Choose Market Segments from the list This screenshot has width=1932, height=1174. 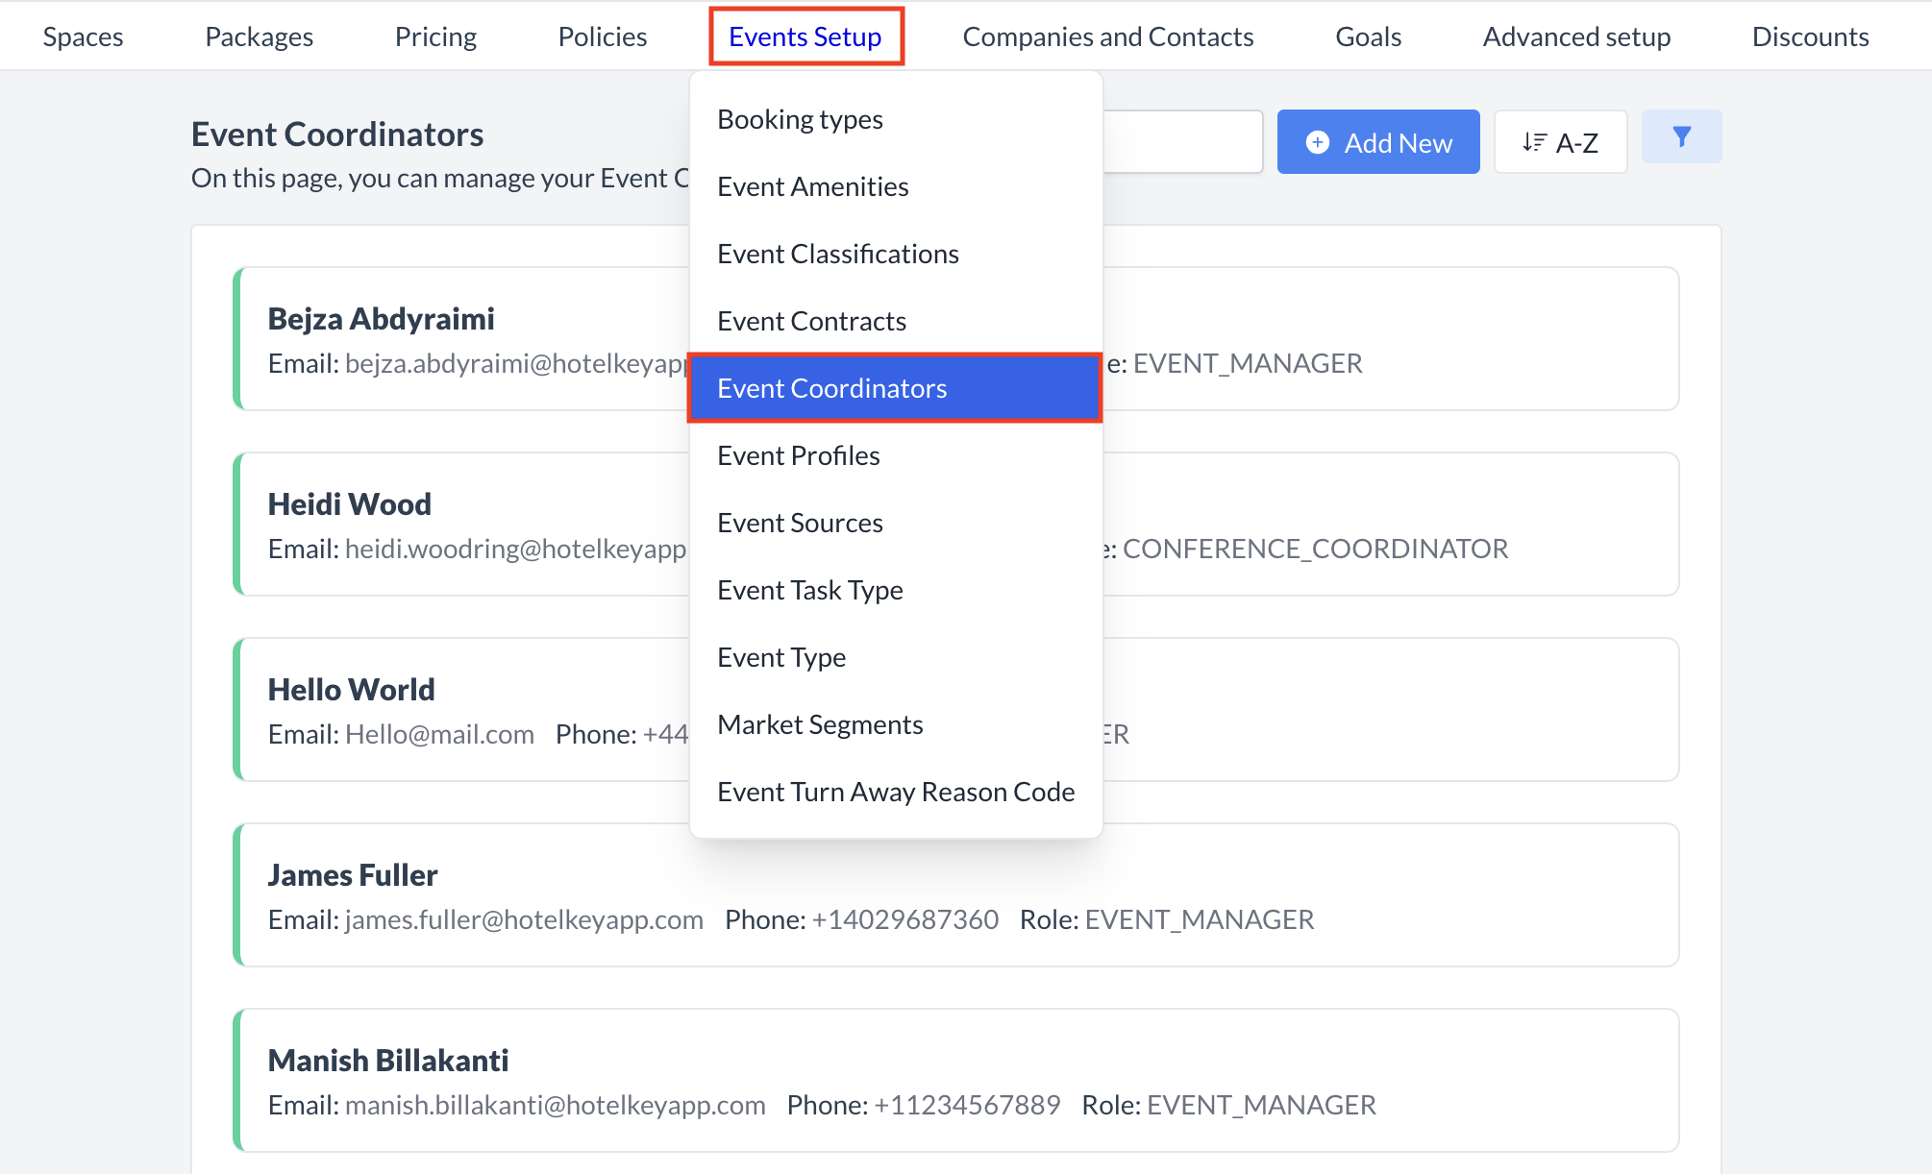click(x=820, y=724)
